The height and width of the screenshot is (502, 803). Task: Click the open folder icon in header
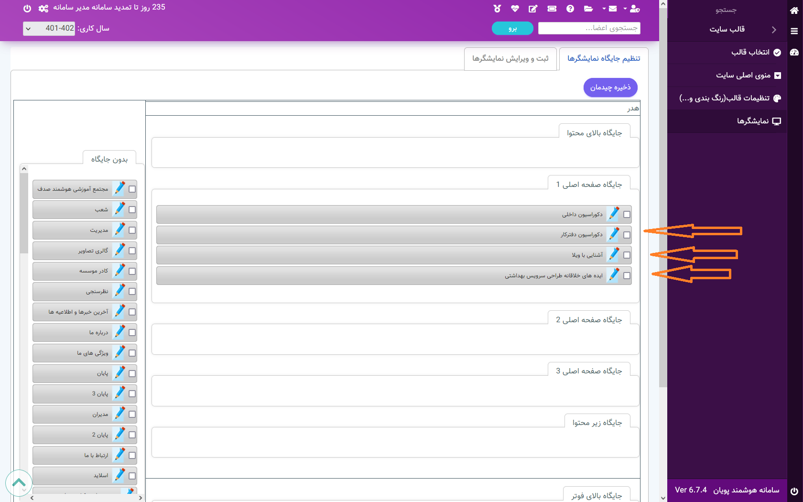click(588, 8)
